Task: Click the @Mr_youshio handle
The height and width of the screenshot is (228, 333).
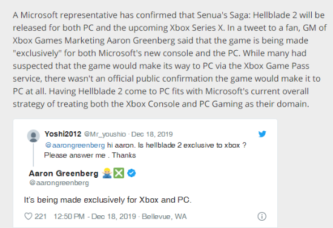Action: click(x=105, y=134)
